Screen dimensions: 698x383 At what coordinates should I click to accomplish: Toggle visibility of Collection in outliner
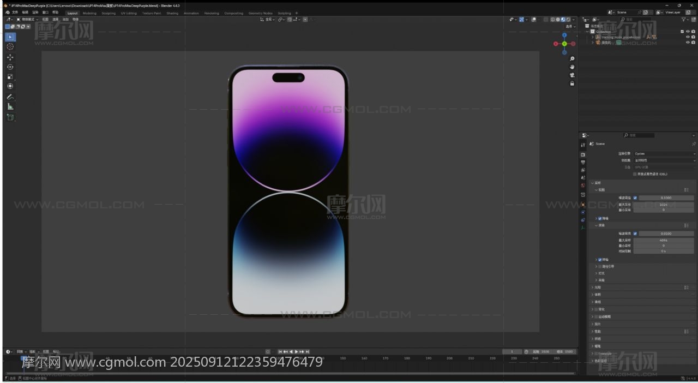[688, 32]
